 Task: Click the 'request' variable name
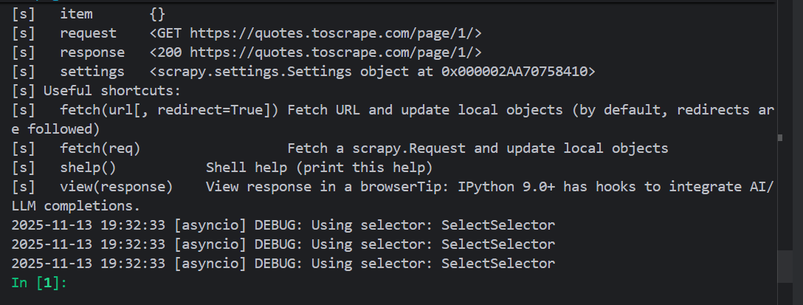pos(88,33)
